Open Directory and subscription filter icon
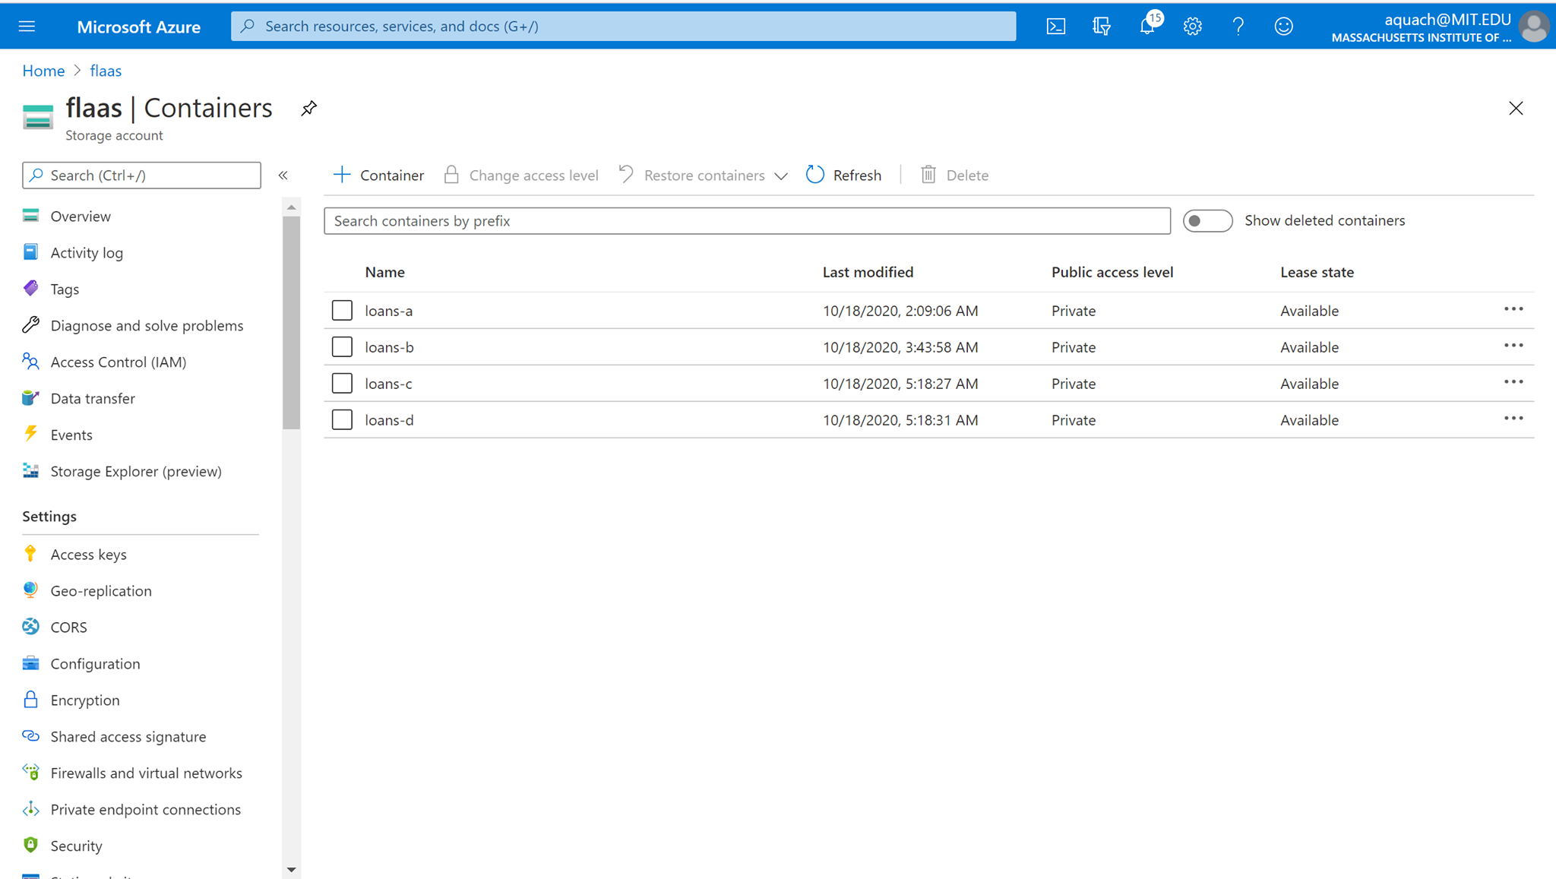The image size is (1556, 879). click(1101, 27)
